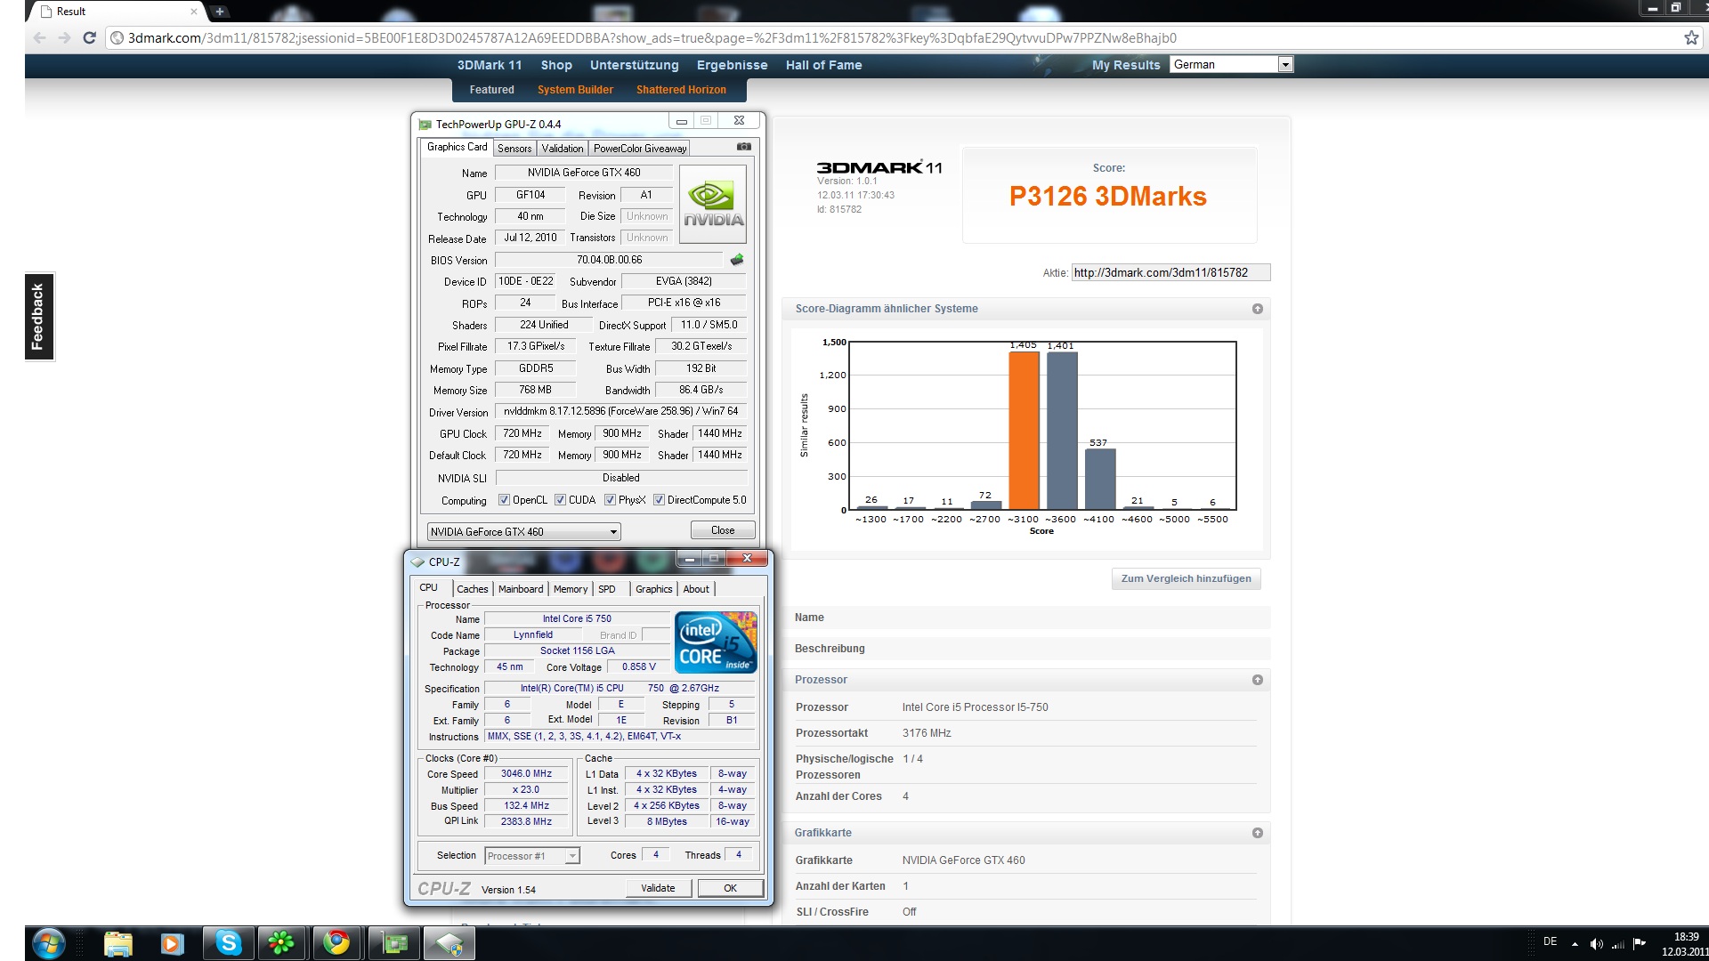Open the Featured submenu item
The height and width of the screenshot is (961, 1709).
491,90
